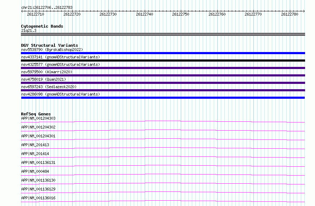The image size is (315, 206).
Task: Open variant nsv4286098 (gnomADStructuralVariants) label
Action: (61, 94)
